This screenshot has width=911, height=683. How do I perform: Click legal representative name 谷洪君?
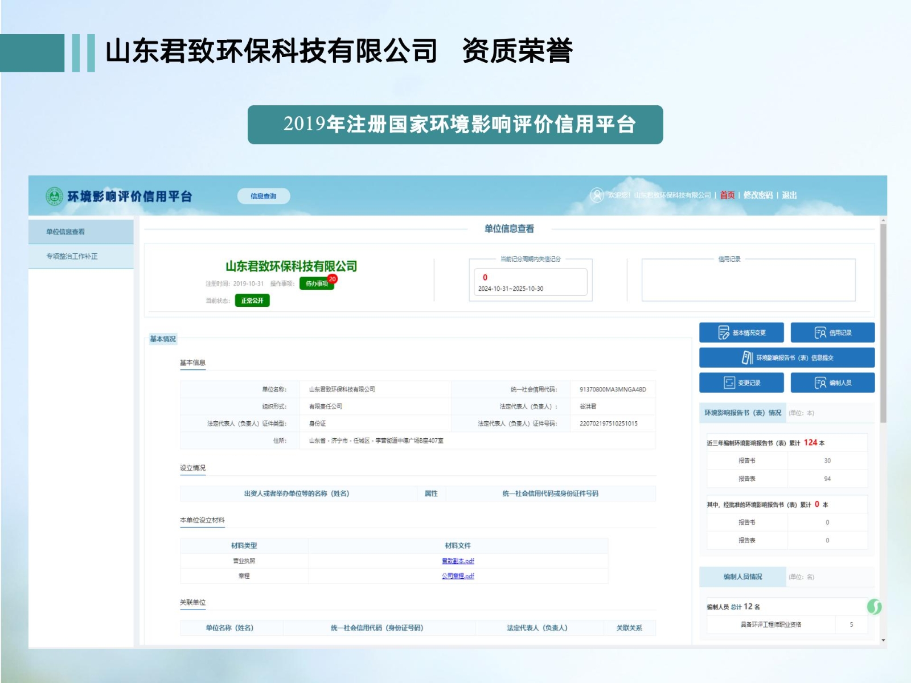[x=588, y=406]
